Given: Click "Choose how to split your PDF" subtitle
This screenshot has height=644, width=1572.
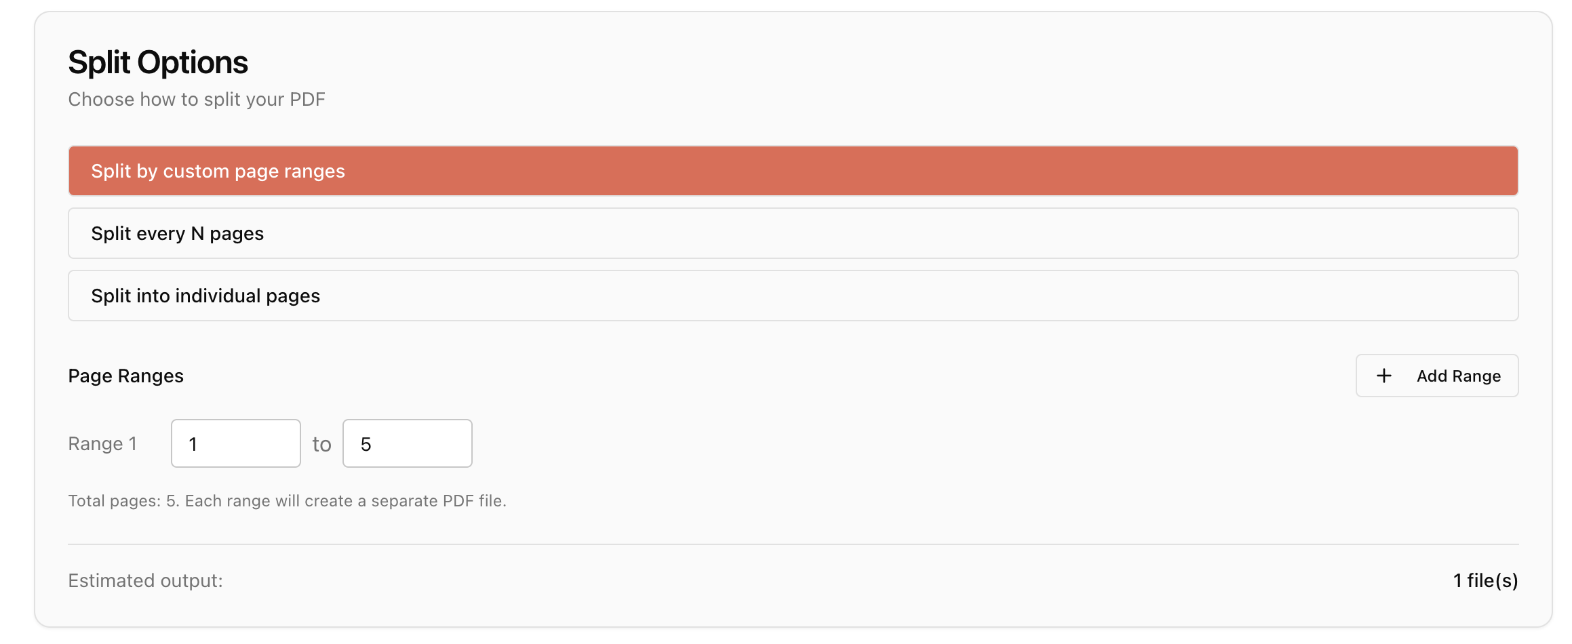Looking at the screenshot, I should tap(197, 100).
